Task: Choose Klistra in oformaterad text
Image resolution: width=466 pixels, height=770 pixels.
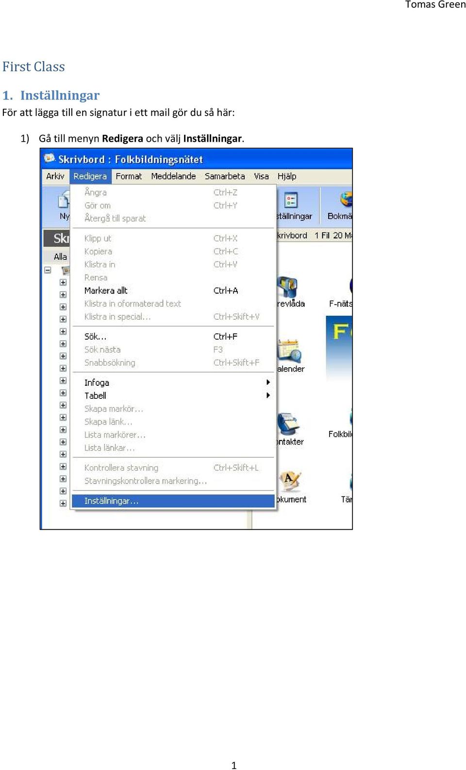Action: coord(173,304)
